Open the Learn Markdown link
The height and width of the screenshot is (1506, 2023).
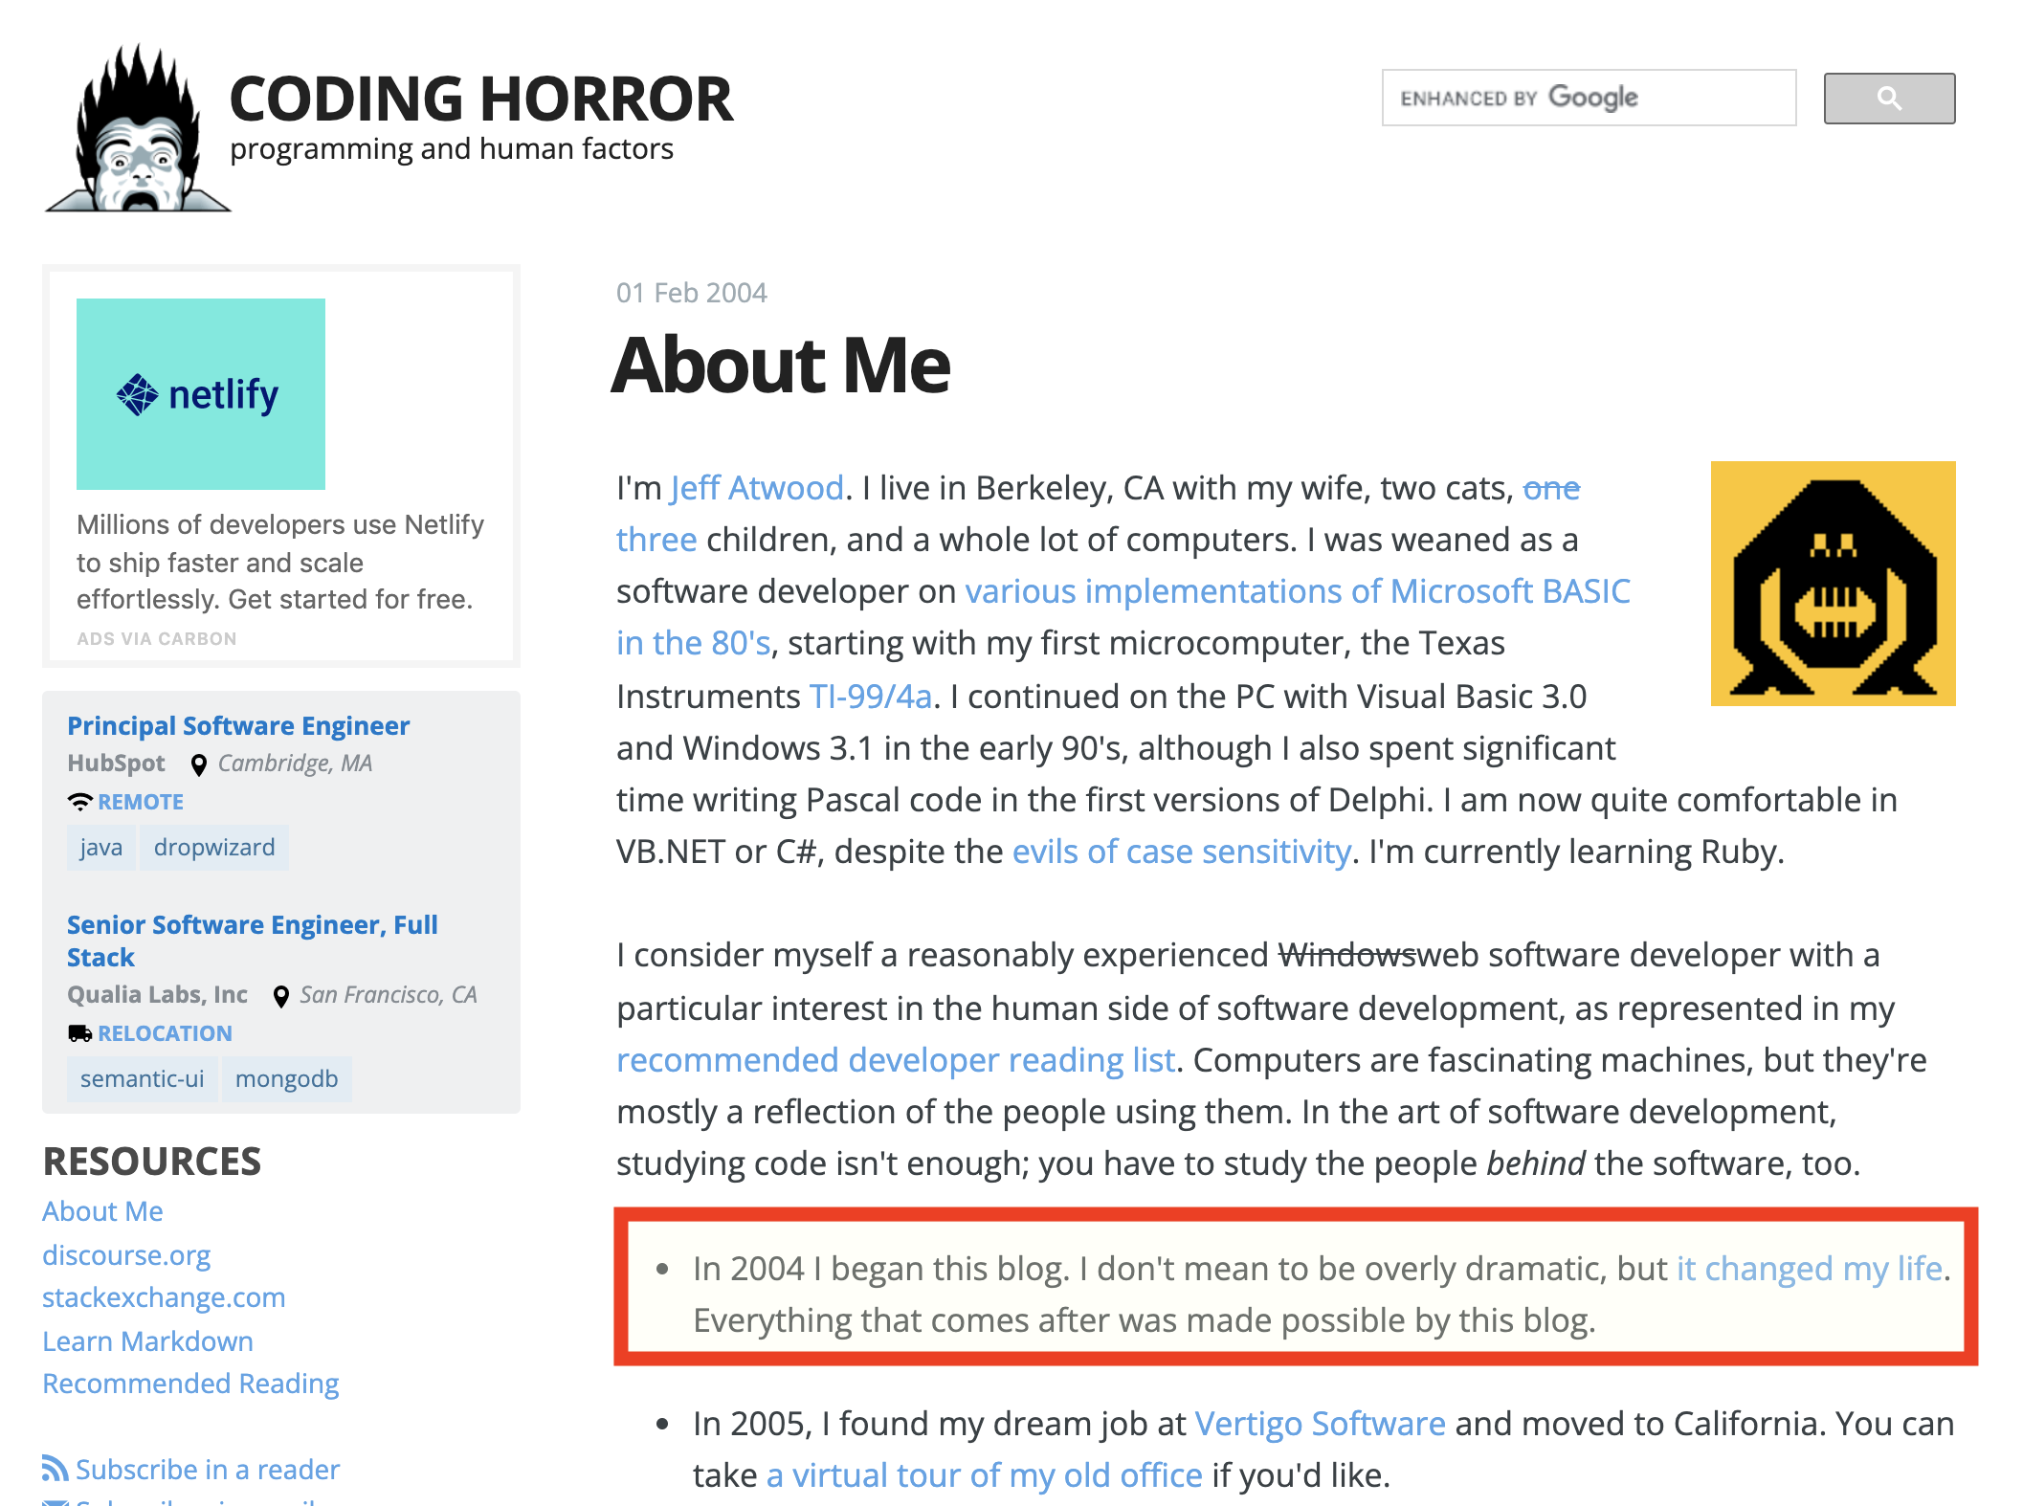(147, 1340)
